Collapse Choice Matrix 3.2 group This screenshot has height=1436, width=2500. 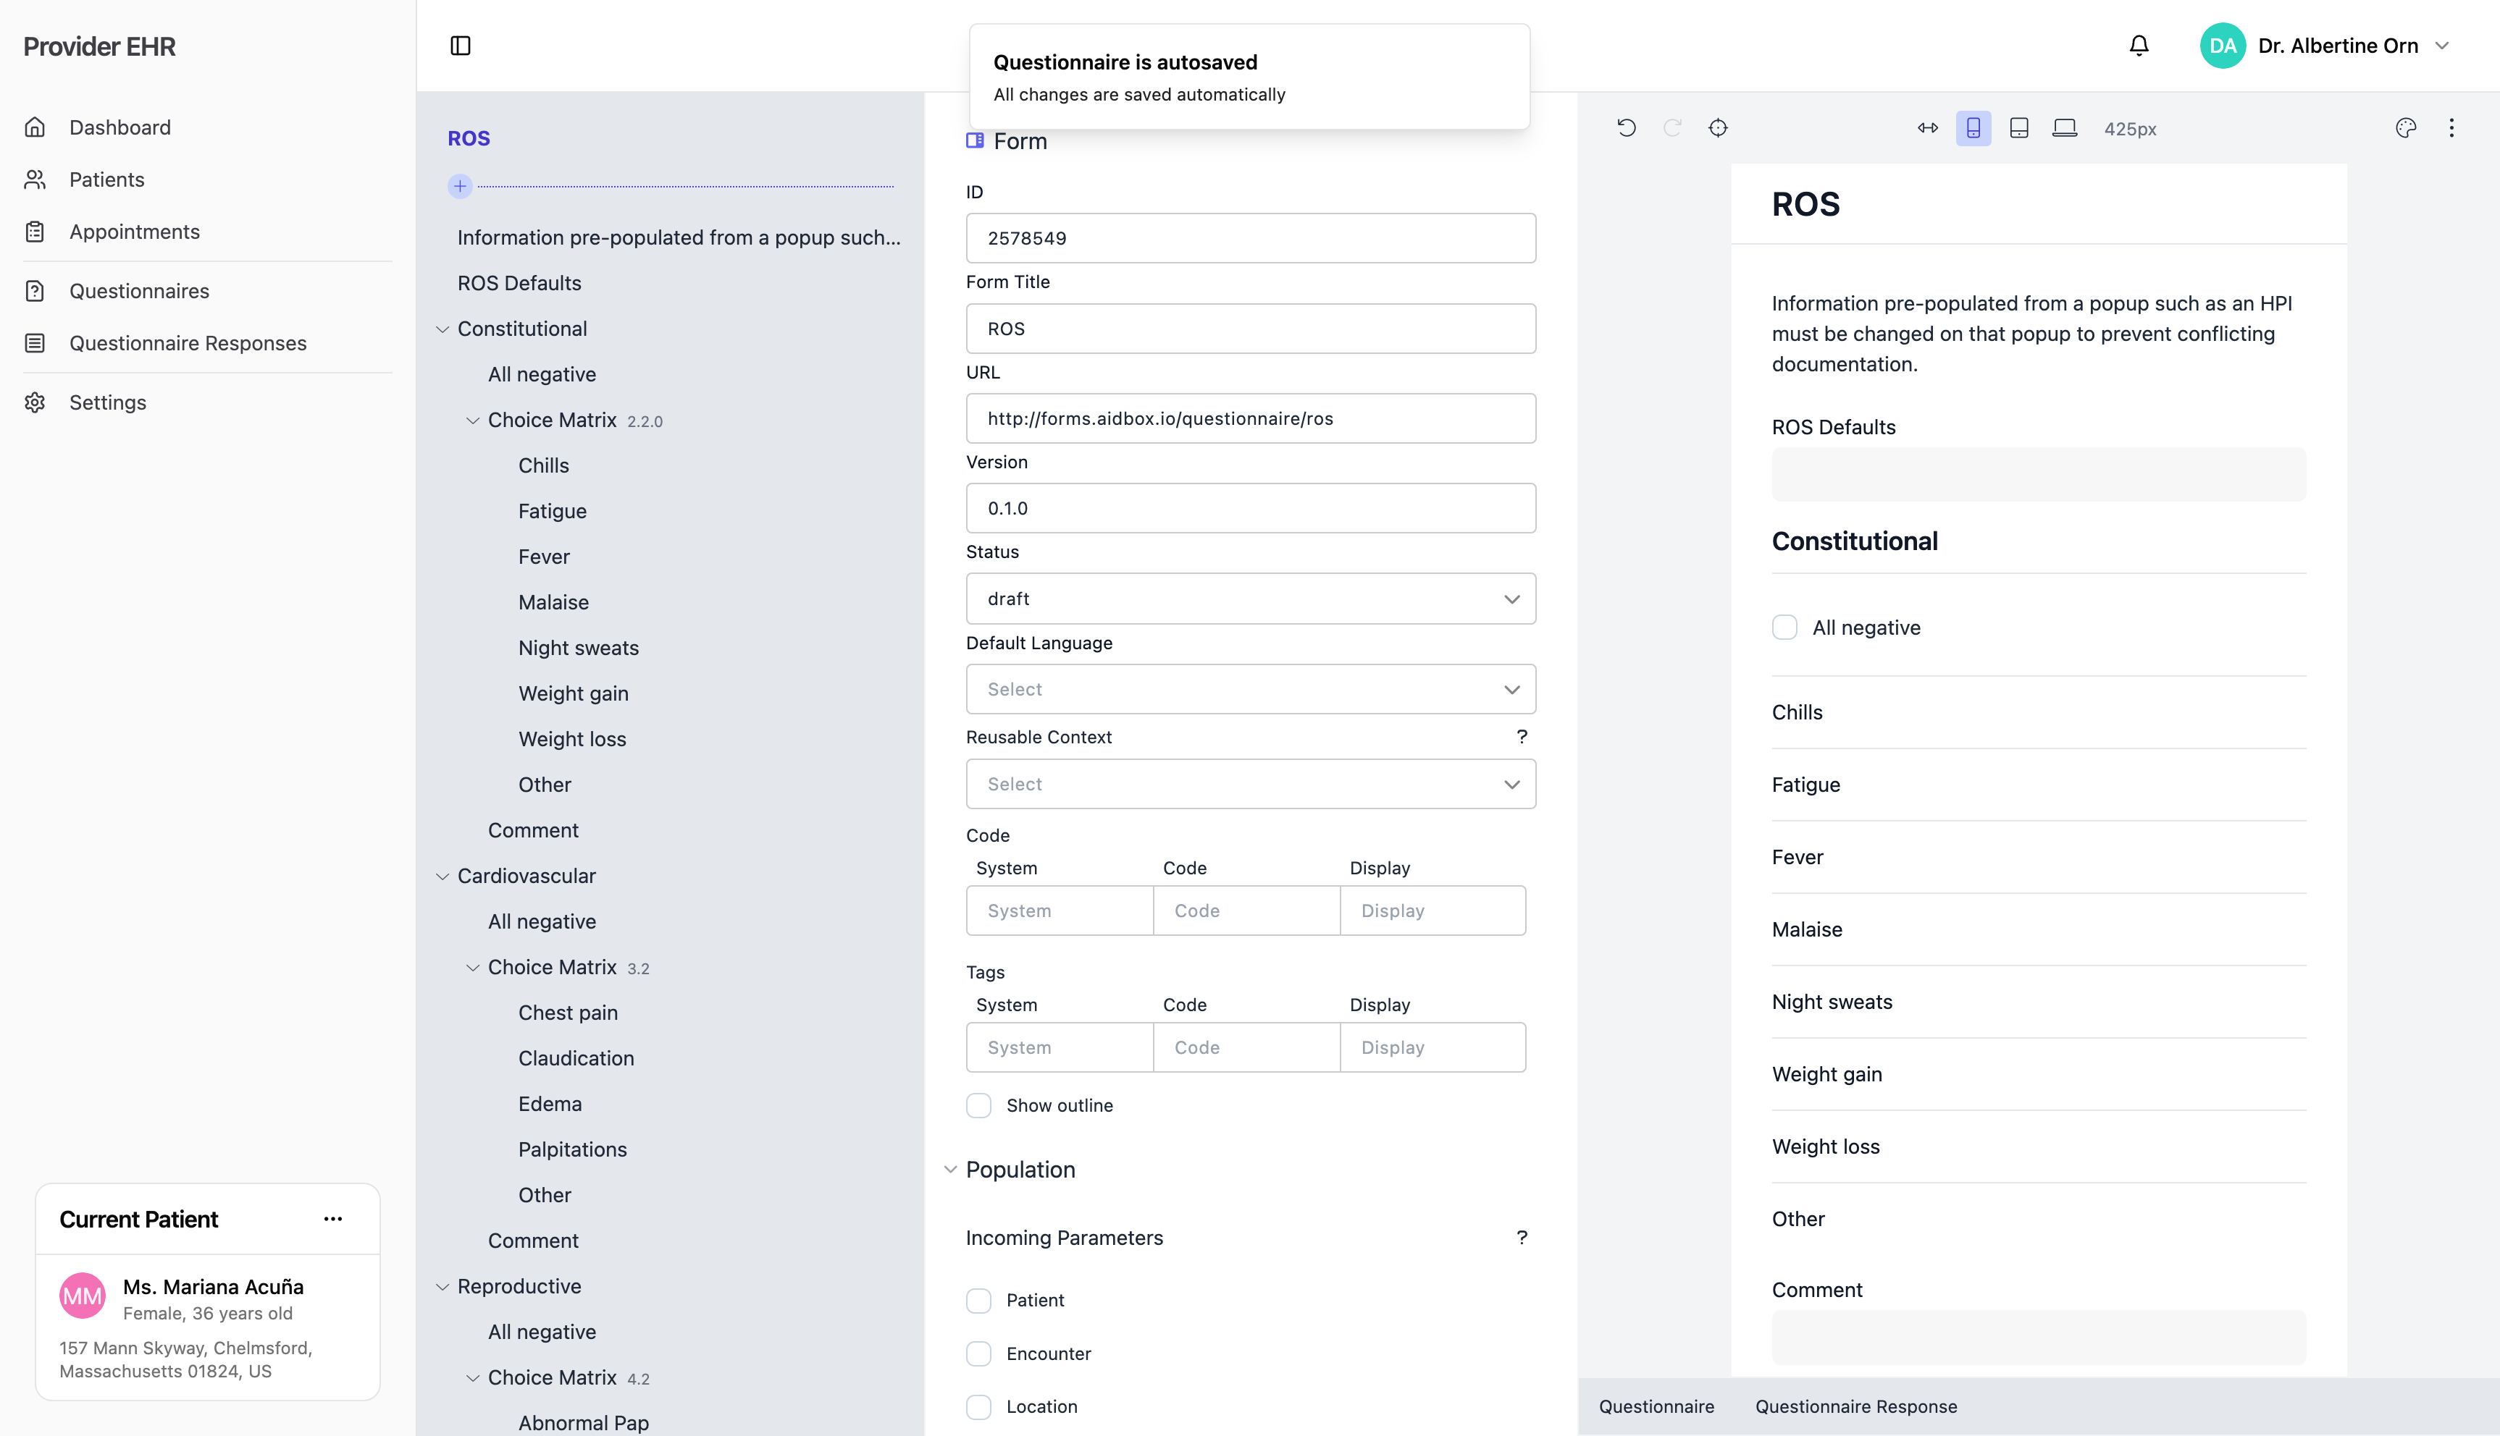[x=474, y=968]
